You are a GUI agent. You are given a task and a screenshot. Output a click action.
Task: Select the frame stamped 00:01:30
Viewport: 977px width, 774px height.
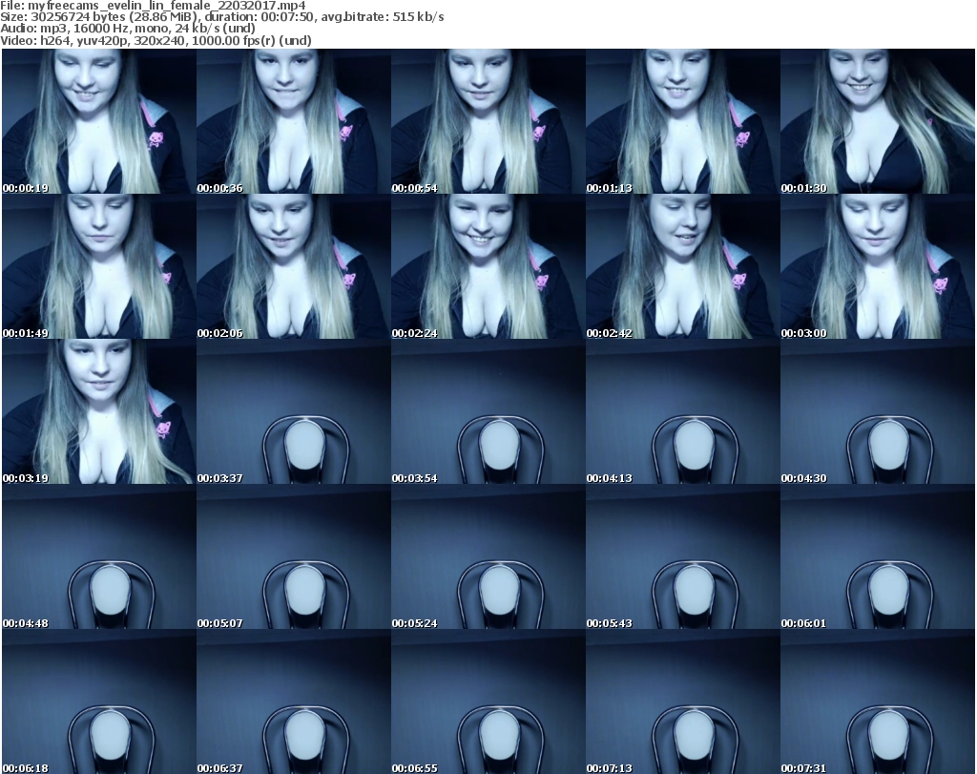[x=878, y=121]
